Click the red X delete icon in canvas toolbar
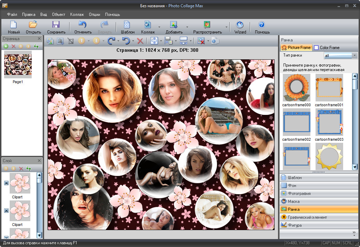The image size is (360, 247). (140, 41)
